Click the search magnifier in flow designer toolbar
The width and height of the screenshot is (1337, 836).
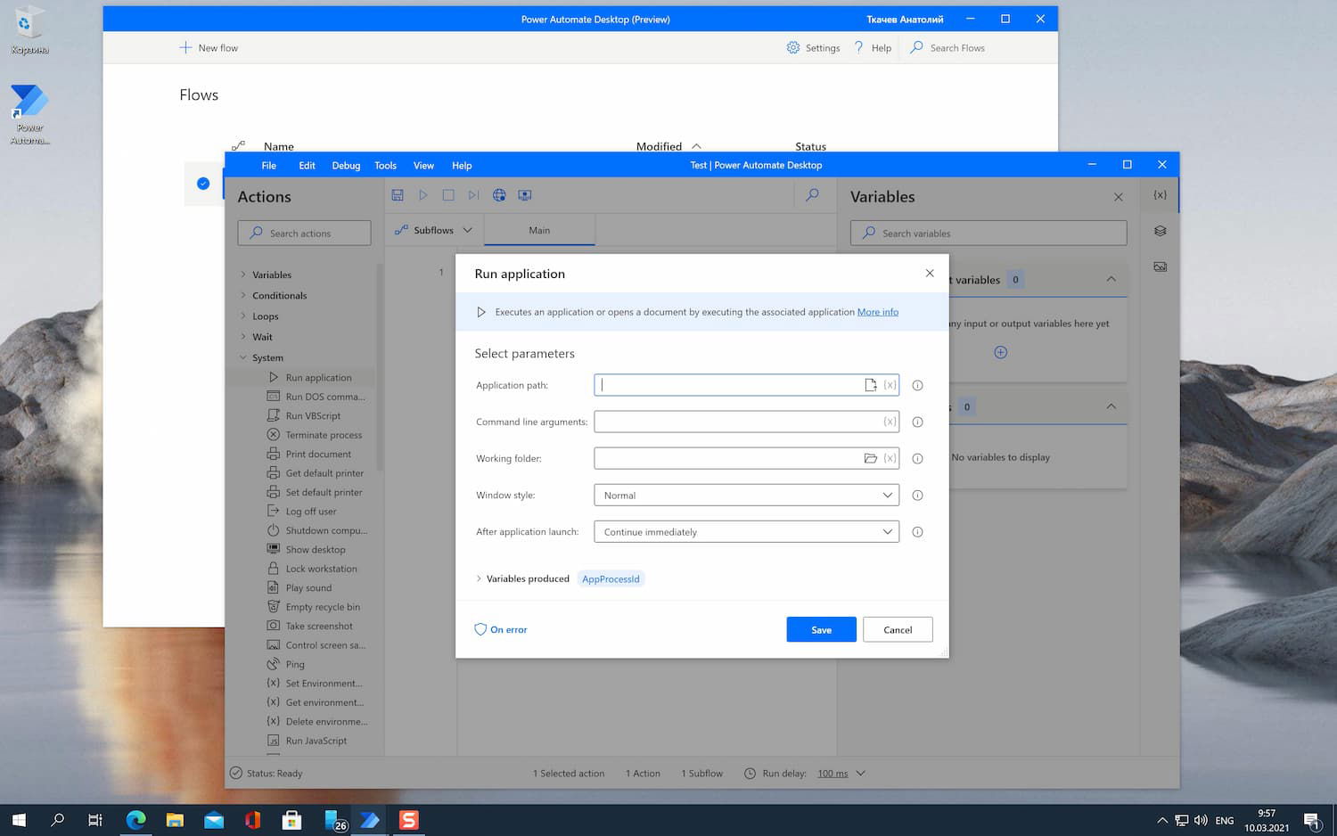[x=812, y=194]
